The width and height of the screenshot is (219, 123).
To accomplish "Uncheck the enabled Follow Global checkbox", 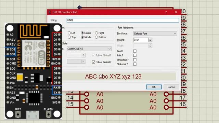I will (x=93, y=62).
